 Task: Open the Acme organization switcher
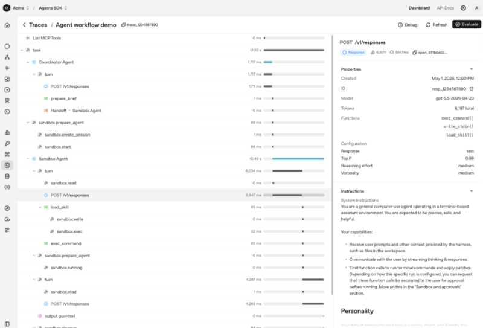pos(21,8)
